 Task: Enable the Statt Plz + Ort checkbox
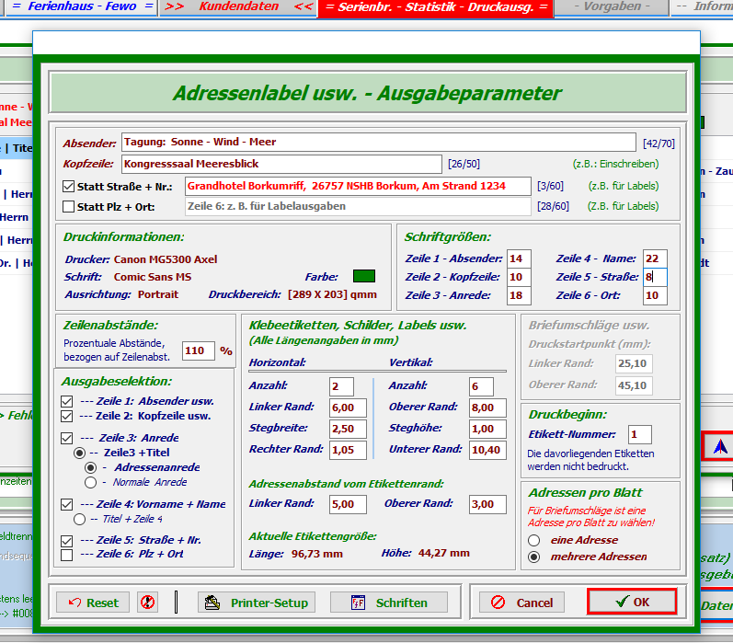pos(68,206)
